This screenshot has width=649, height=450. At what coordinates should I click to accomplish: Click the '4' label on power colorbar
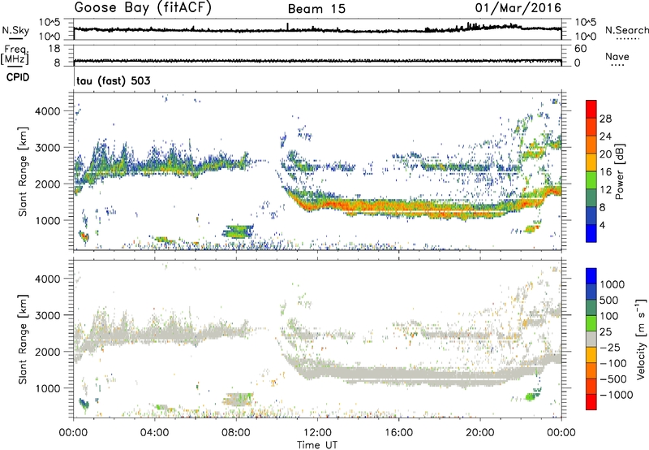coord(602,226)
